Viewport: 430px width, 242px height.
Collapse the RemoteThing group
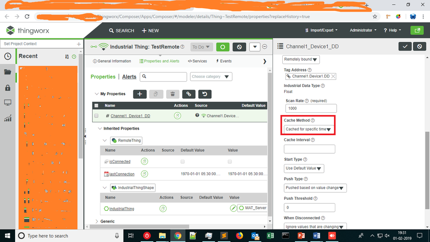(105, 140)
